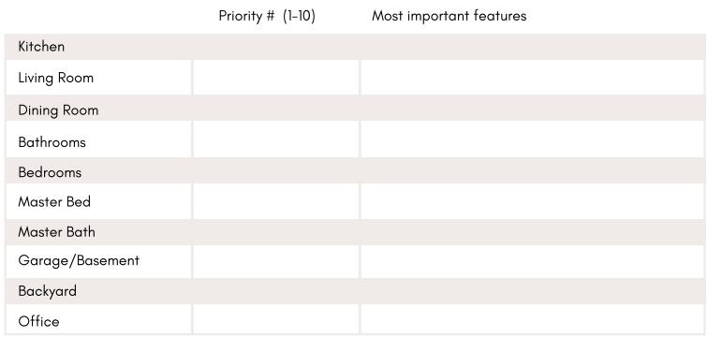Select the Master Bath row label

click(57, 232)
